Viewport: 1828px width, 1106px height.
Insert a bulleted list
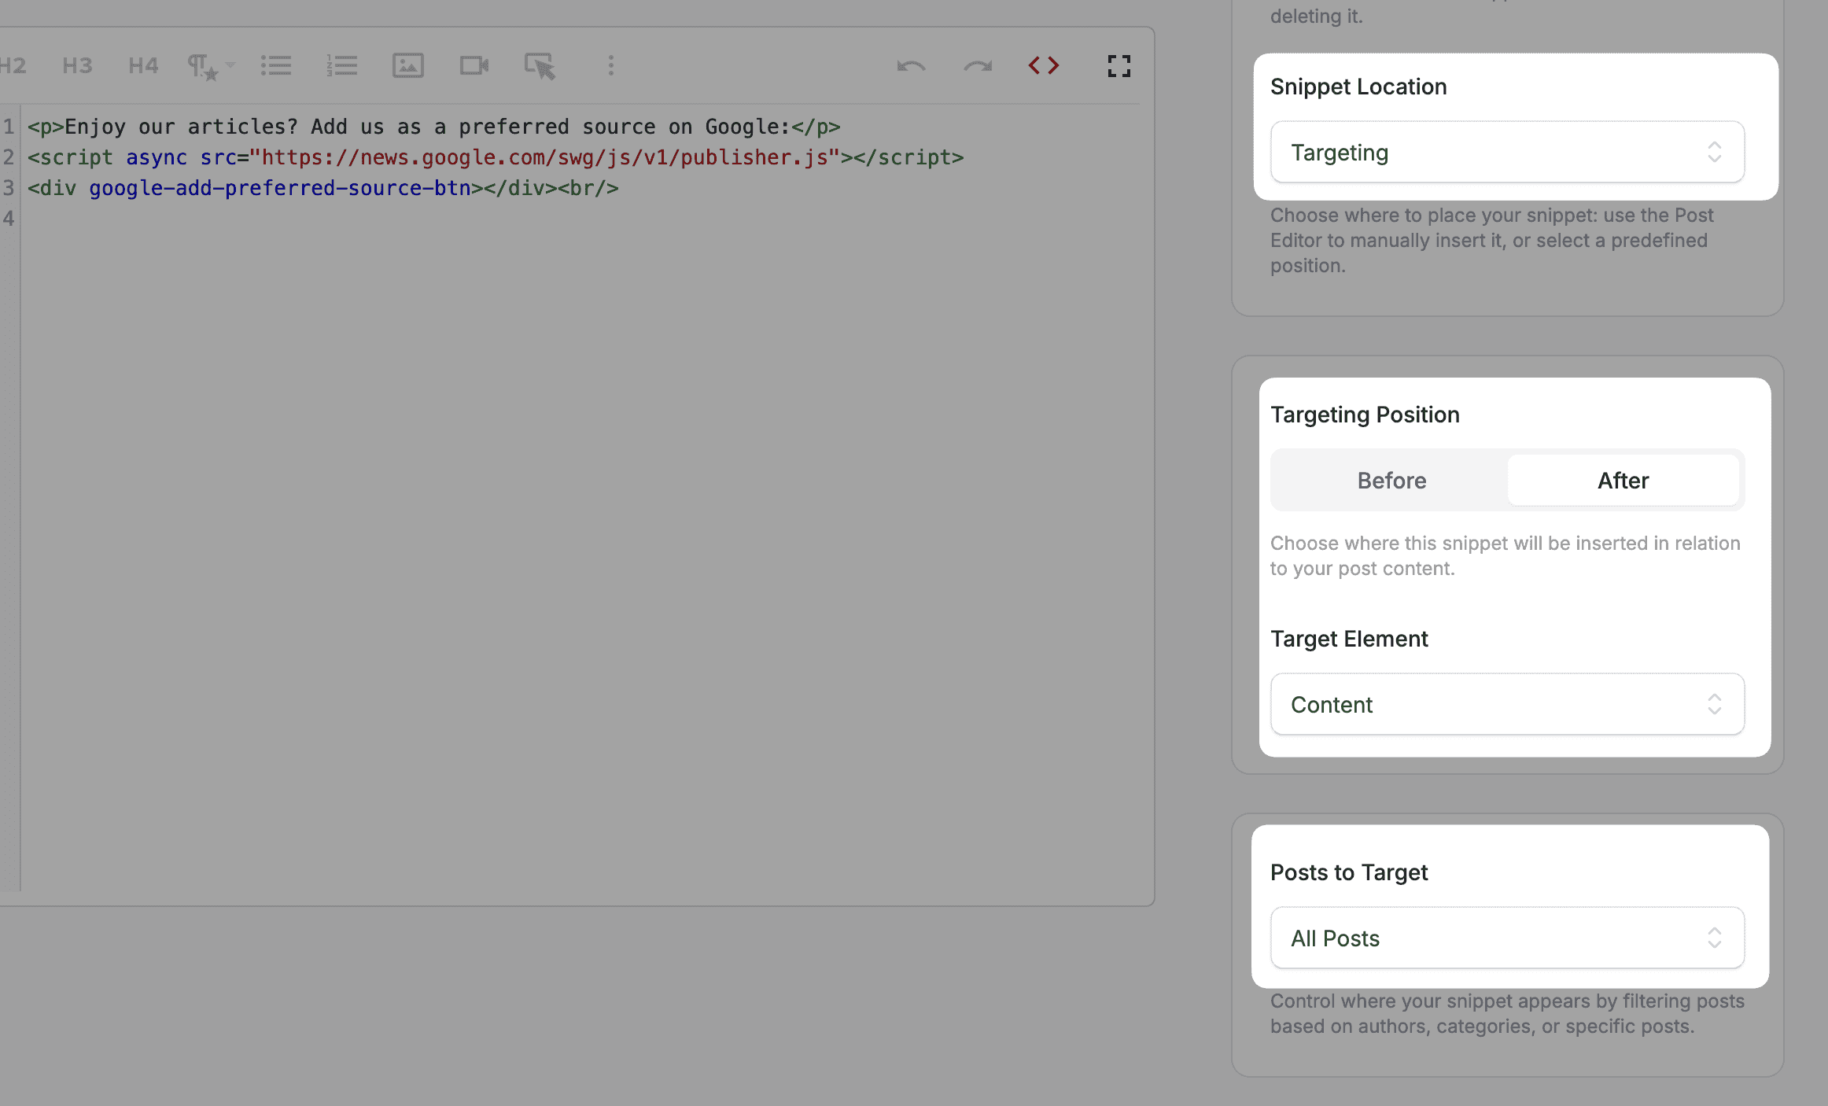pyautogui.click(x=276, y=65)
